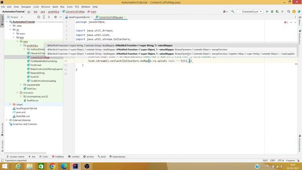
Task: Open the VCS menu
Action: [x=77, y=7]
